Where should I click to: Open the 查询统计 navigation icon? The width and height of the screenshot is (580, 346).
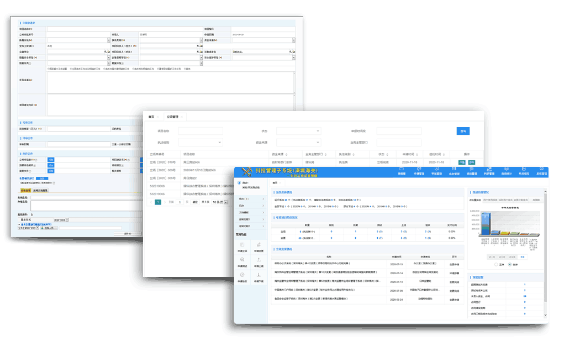[x=505, y=171]
